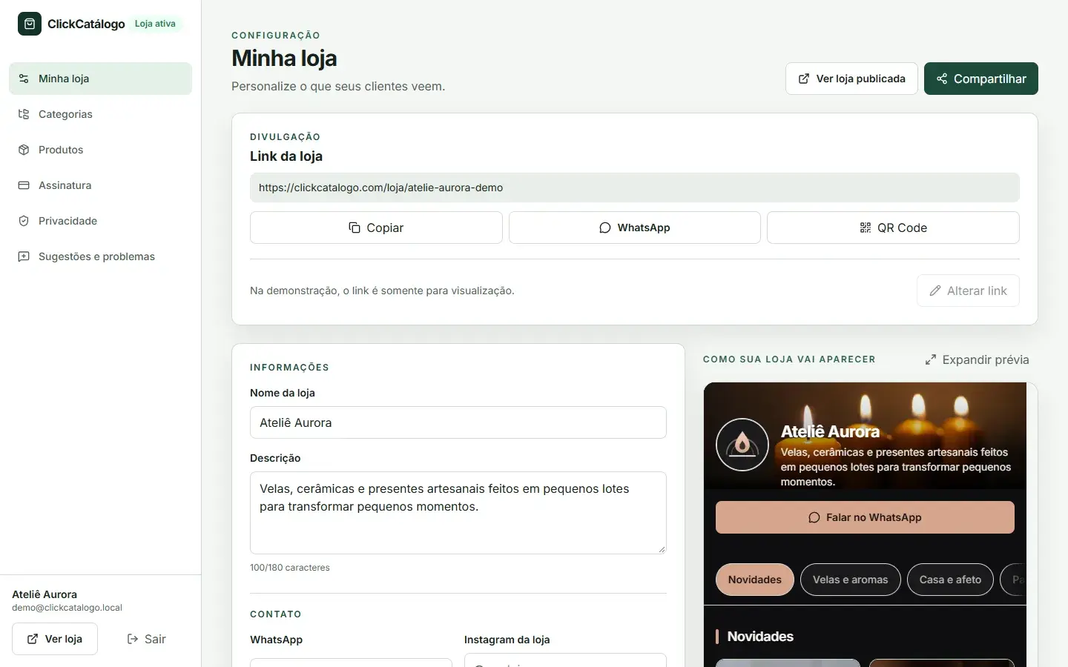This screenshot has height=667, width=1068.
Task: Click Falar no WhatsApp in preview
Action: point(865,517)
